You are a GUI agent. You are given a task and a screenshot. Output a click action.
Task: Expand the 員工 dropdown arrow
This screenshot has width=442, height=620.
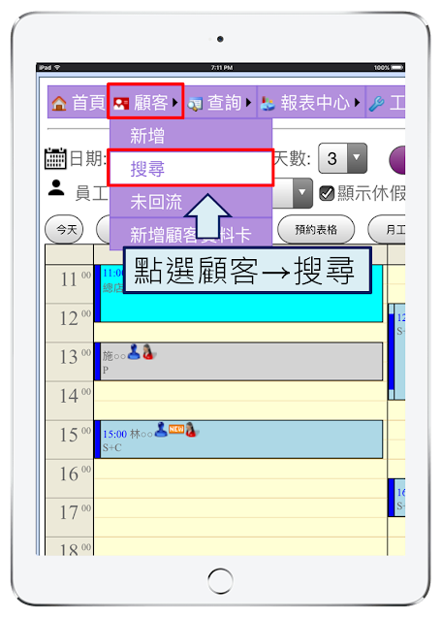click(x=302, y=192)
